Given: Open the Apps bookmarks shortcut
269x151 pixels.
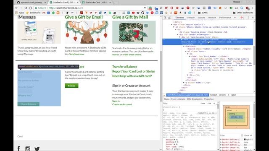Looking at the screenshot, I should pos(20,13).
